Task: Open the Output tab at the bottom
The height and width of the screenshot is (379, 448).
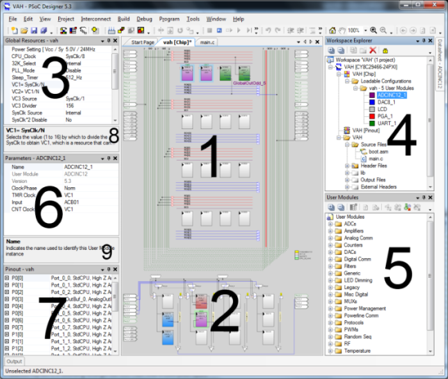Action: tap(14, 361)
